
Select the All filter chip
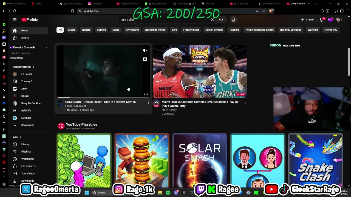pos(60,30)
